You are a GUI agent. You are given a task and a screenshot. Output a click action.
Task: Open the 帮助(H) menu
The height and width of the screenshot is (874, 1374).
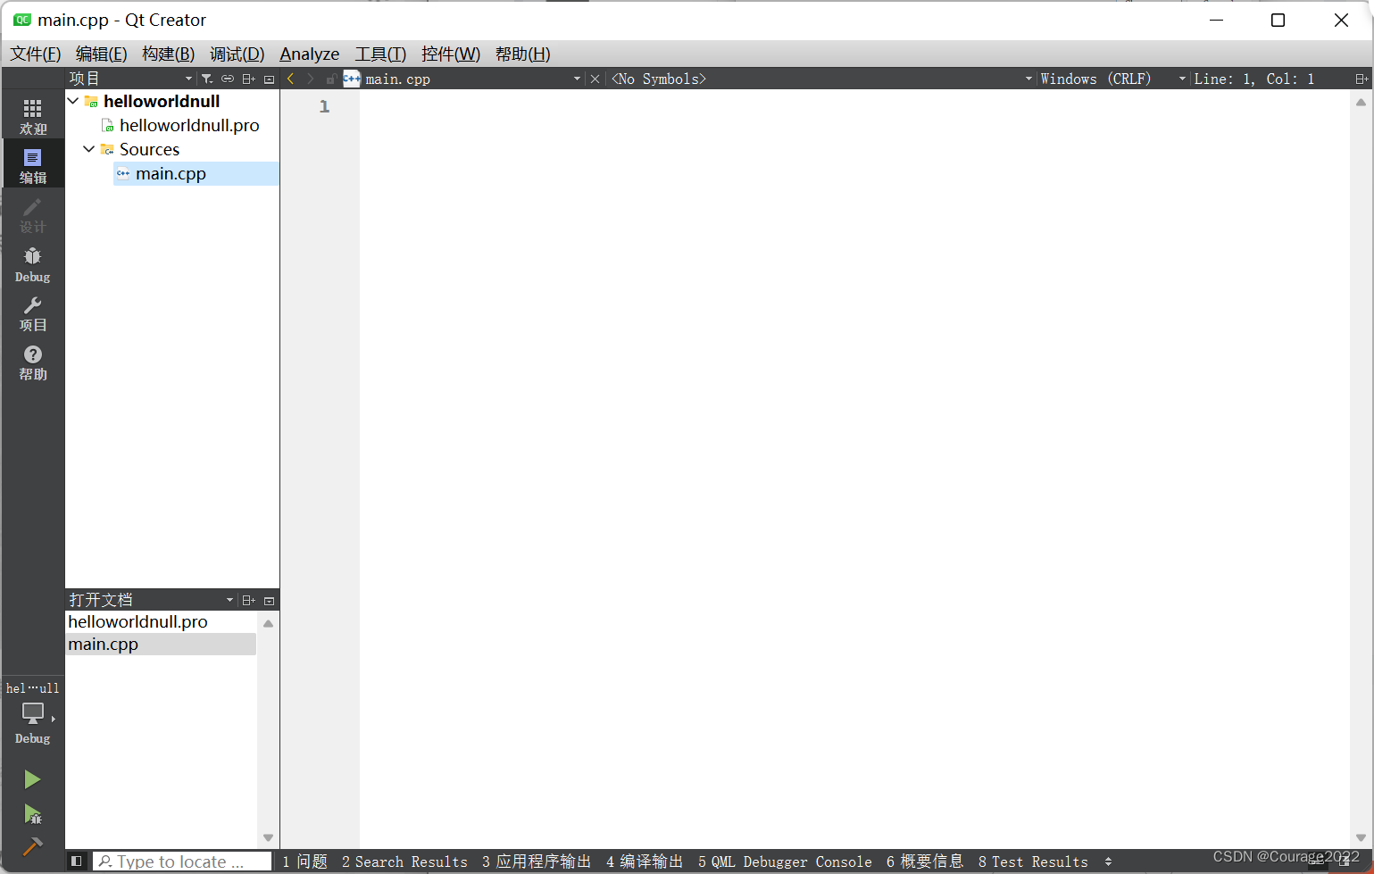(x=523, y=54)
